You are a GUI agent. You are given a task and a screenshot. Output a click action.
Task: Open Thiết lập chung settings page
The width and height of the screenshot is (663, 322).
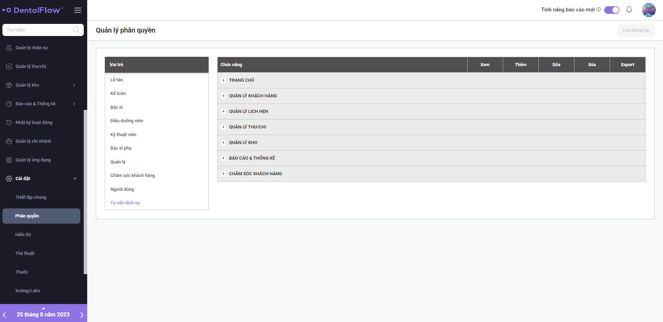click(31, 197)
